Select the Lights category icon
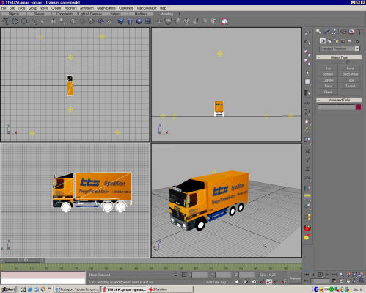Image resolution: width=366 pixels, height=293 pixels. point(337,41)
